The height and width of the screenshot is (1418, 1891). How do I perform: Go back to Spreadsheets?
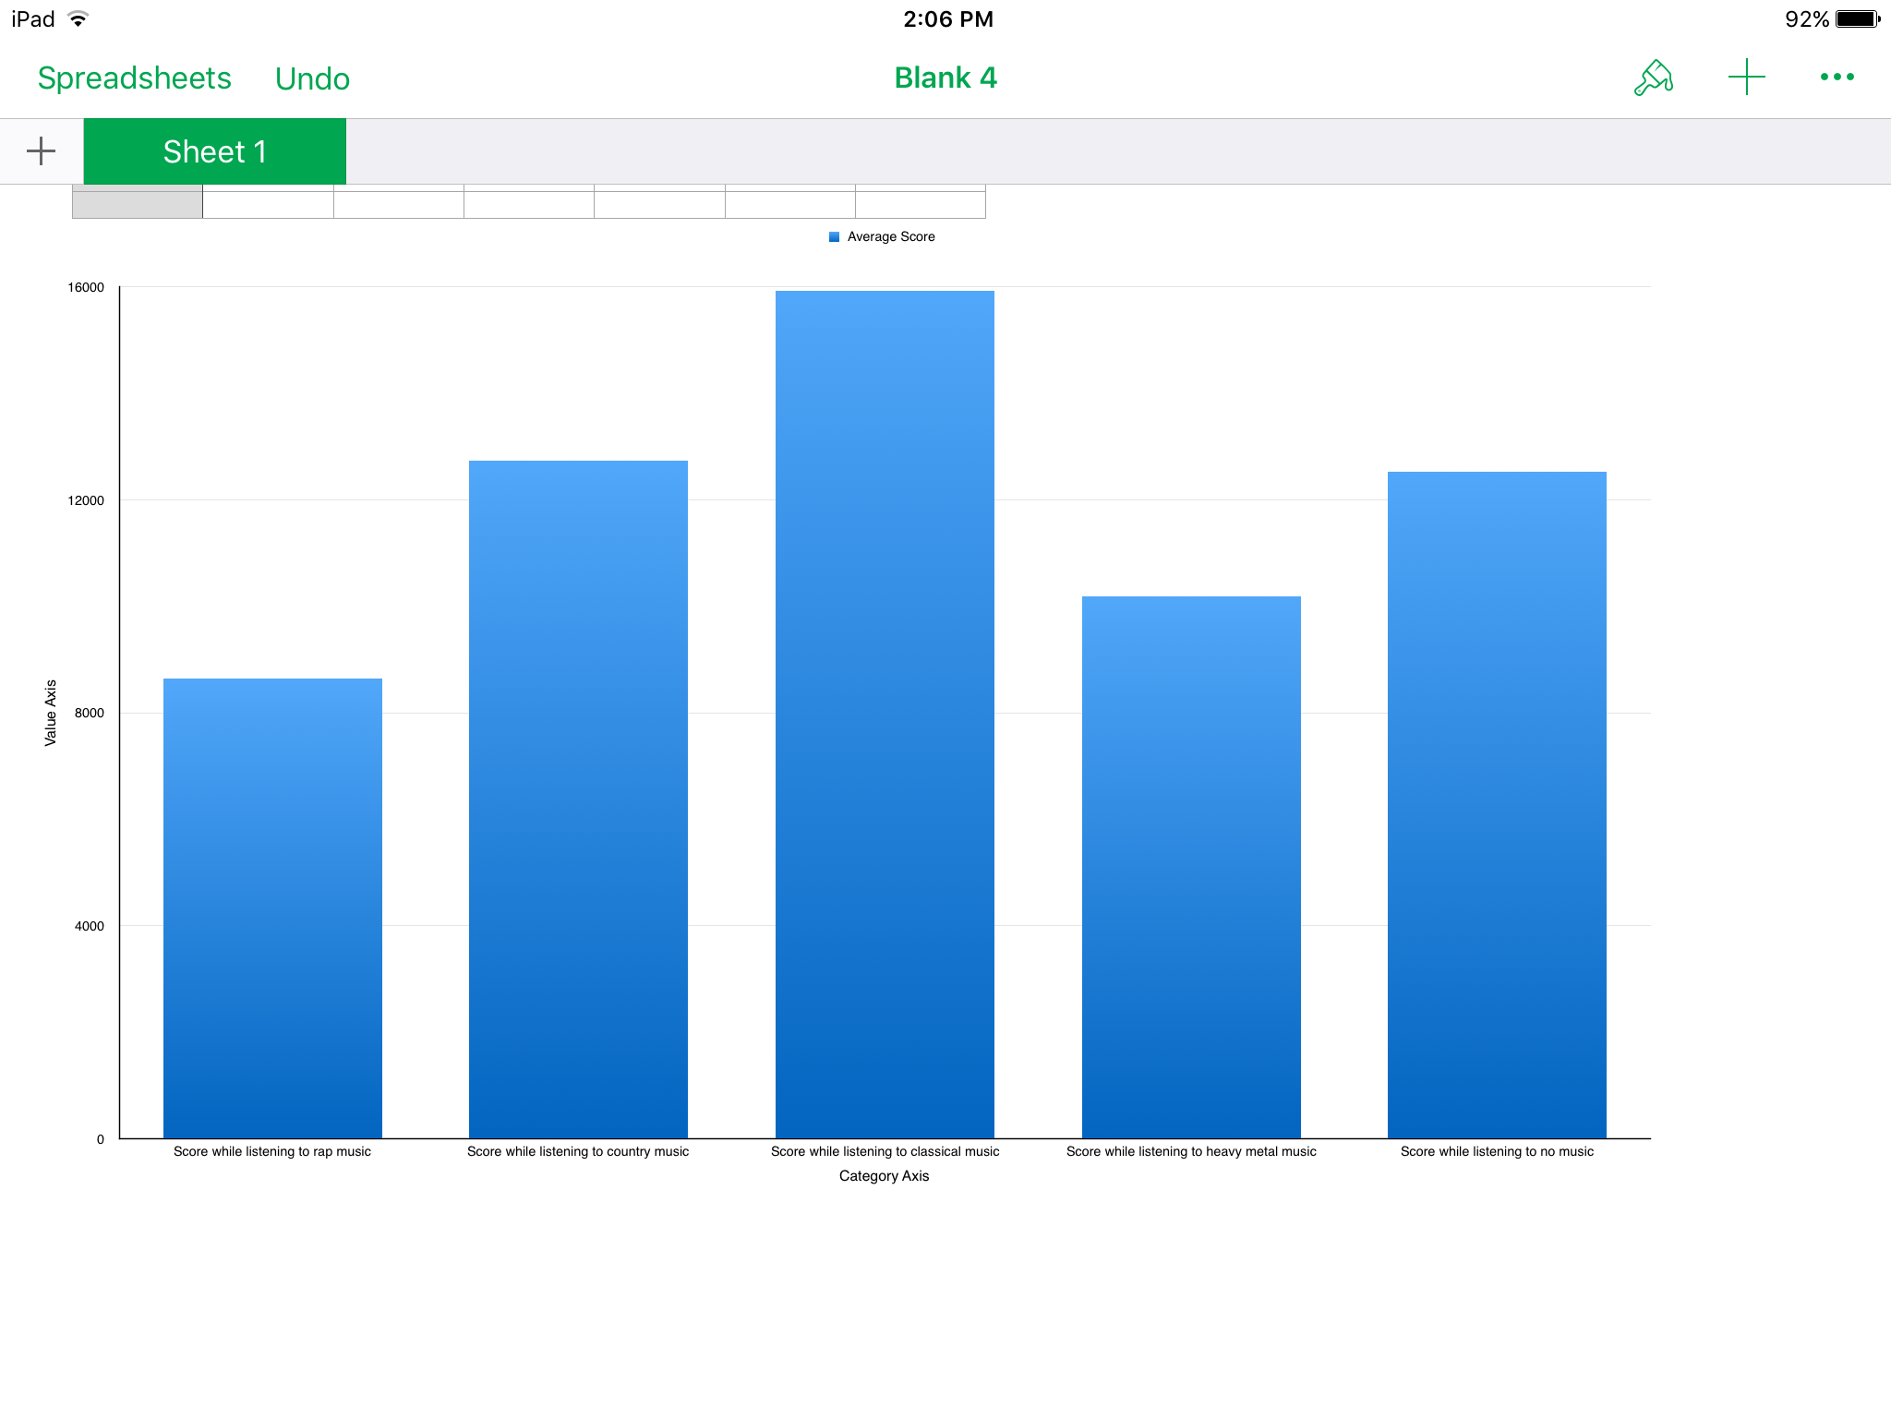point(134,78)
